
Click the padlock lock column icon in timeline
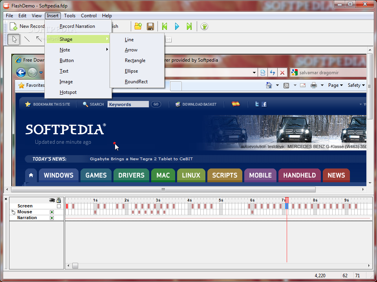(59, 200)
